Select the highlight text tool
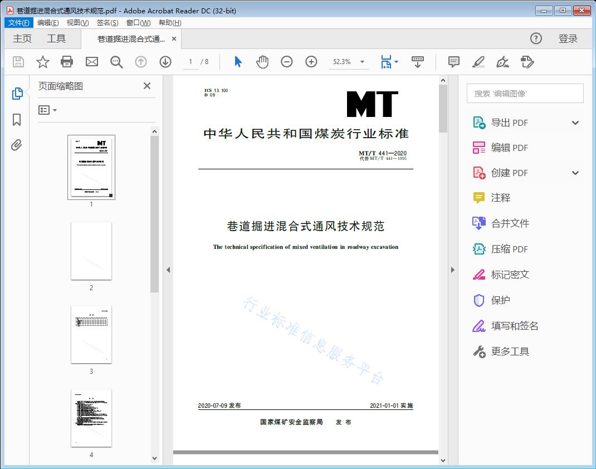596x469 pixels. click(478, 62)
